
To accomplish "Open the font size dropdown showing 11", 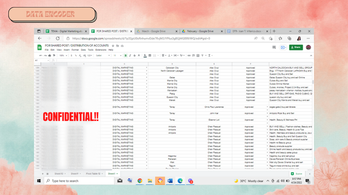I will (x=117, y=56).
